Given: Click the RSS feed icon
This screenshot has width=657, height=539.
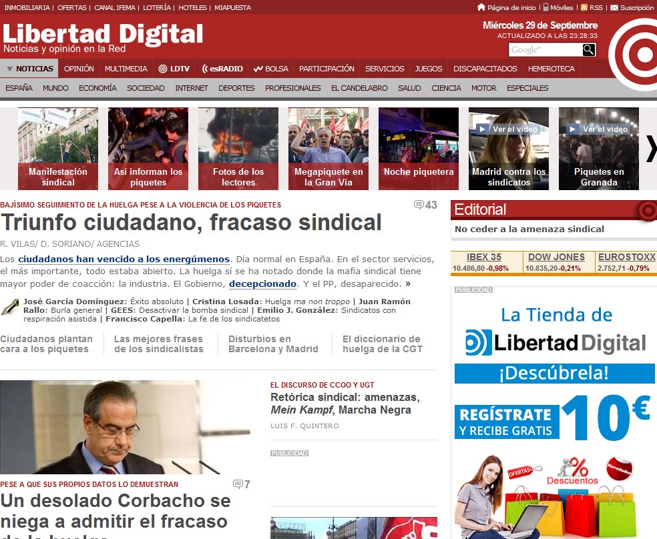Looking at the screenshot, I should pos(584,7).
